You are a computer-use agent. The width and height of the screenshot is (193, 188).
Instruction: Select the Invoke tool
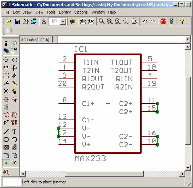tap(14, 123)
